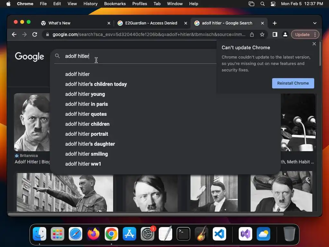Click the page's horizontal scrollbar

pos(146,214)
